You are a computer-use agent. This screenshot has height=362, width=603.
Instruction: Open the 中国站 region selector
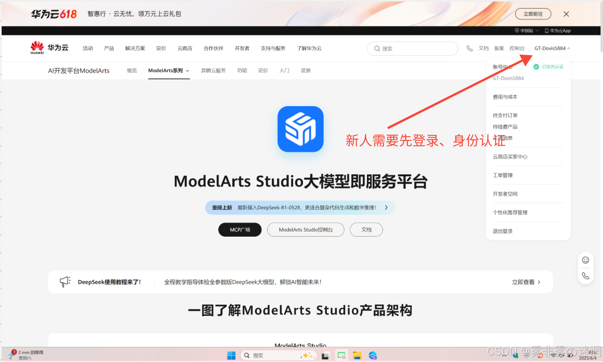point(526,31)
